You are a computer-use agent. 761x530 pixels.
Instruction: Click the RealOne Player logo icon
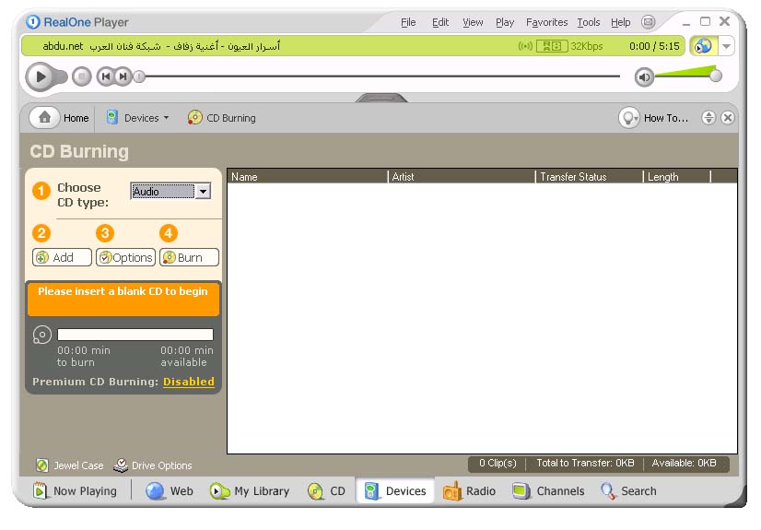[x=32, y=22]
